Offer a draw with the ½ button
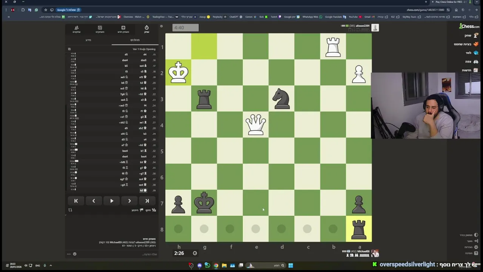483x272 pixels. [x=151, y=210]
